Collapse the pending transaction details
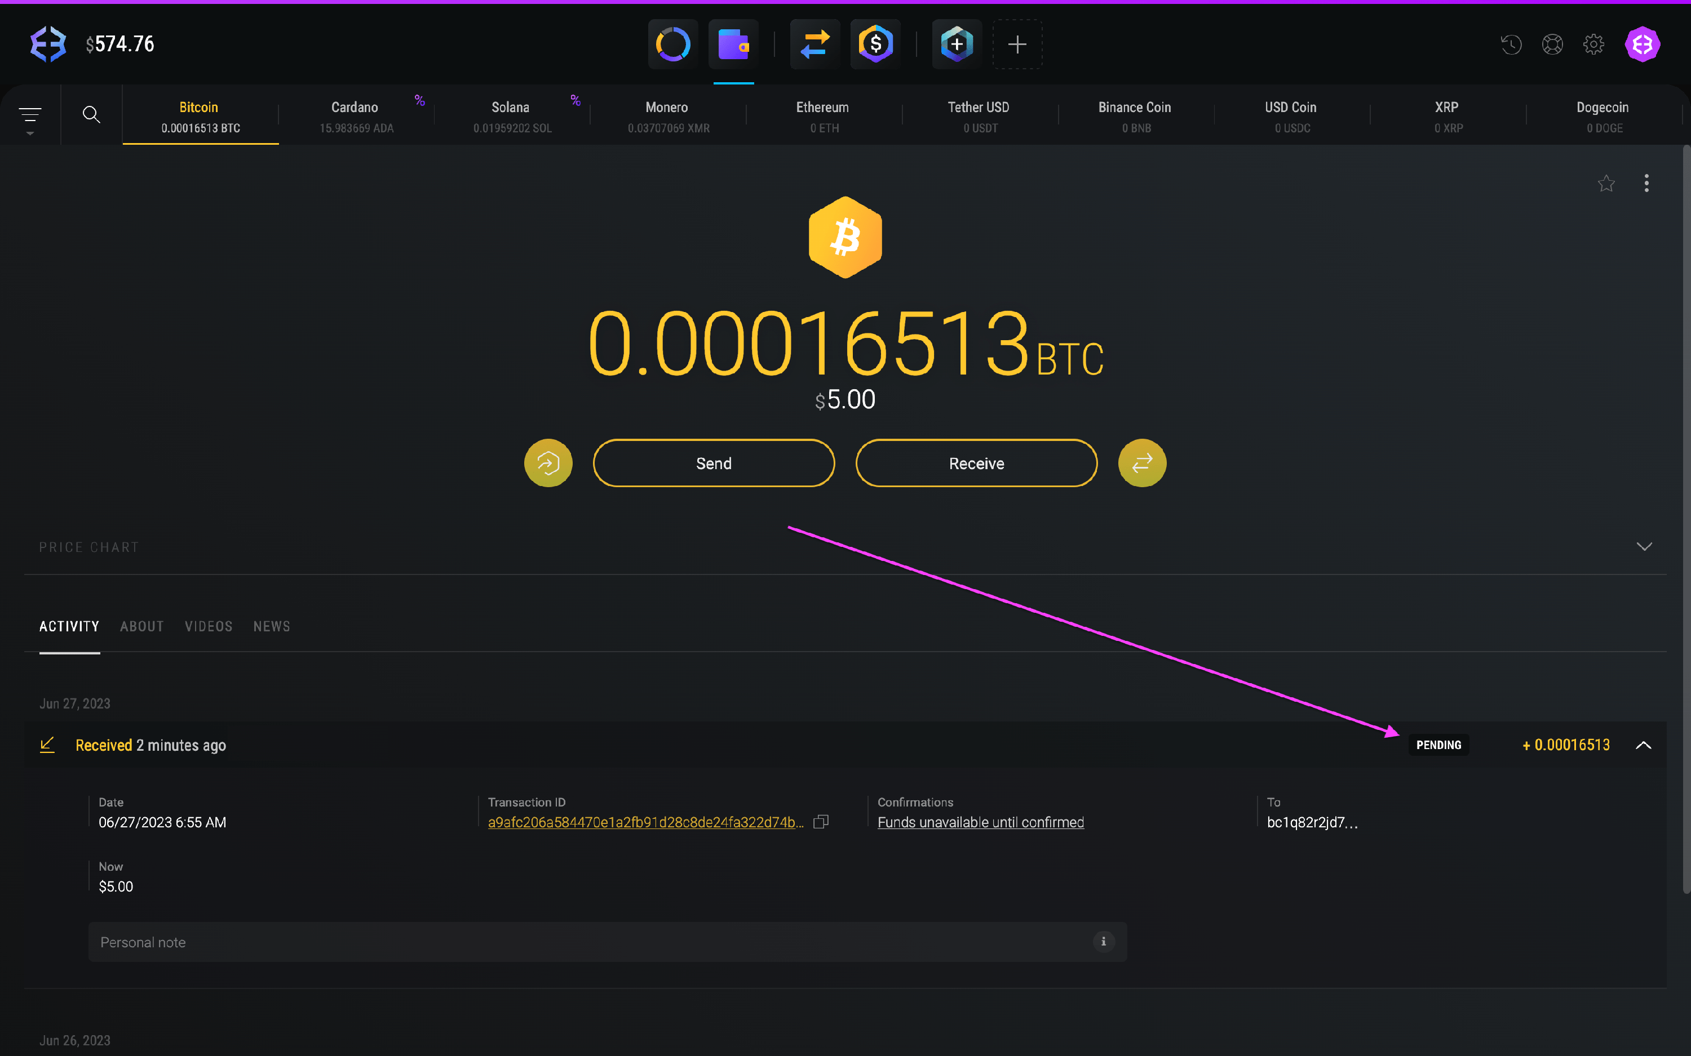The width and height of the screenshot is (1691, 1056). click(x=1644, y=745)
